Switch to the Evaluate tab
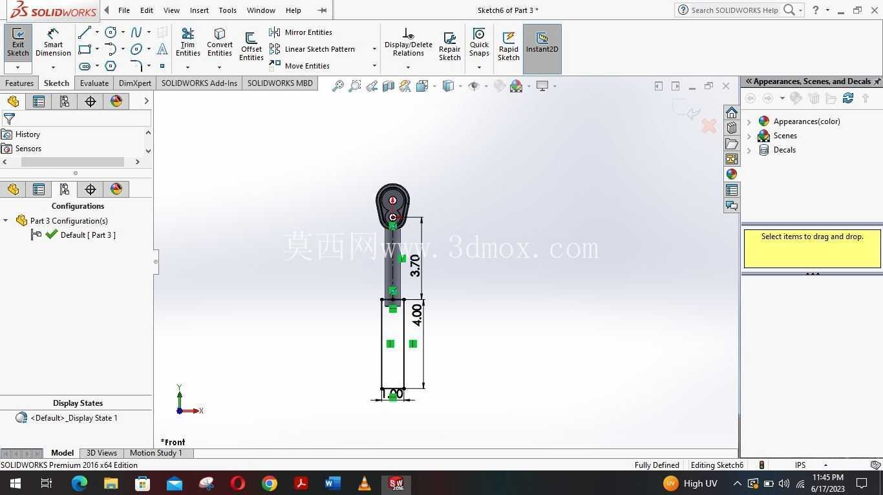The image size is (883, 495). point(94,83)
